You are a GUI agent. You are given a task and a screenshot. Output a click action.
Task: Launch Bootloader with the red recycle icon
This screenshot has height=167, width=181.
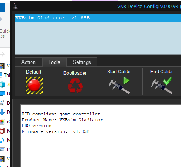tap(75, 86)
